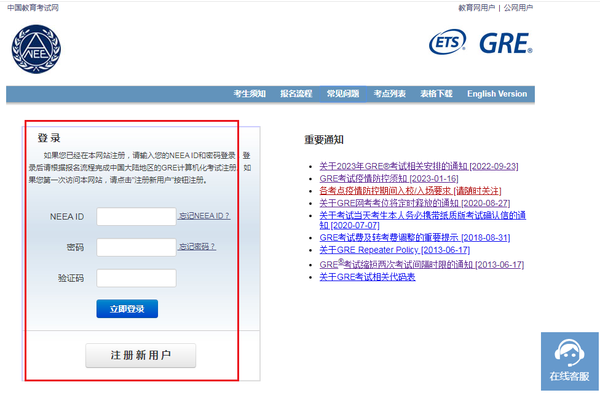Viewport: 600px width, 406px height.
Task: Click the GRE logo
Action: click(505, 43)
